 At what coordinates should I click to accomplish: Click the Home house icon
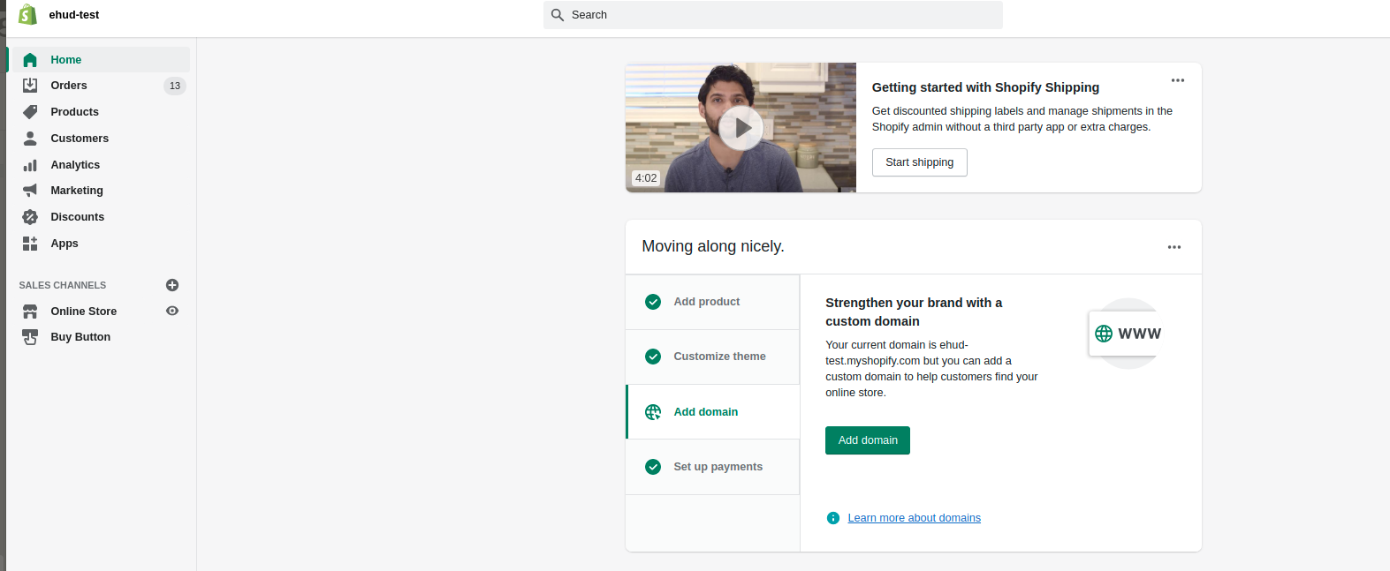pyautogui.click(x=30, y=60)
